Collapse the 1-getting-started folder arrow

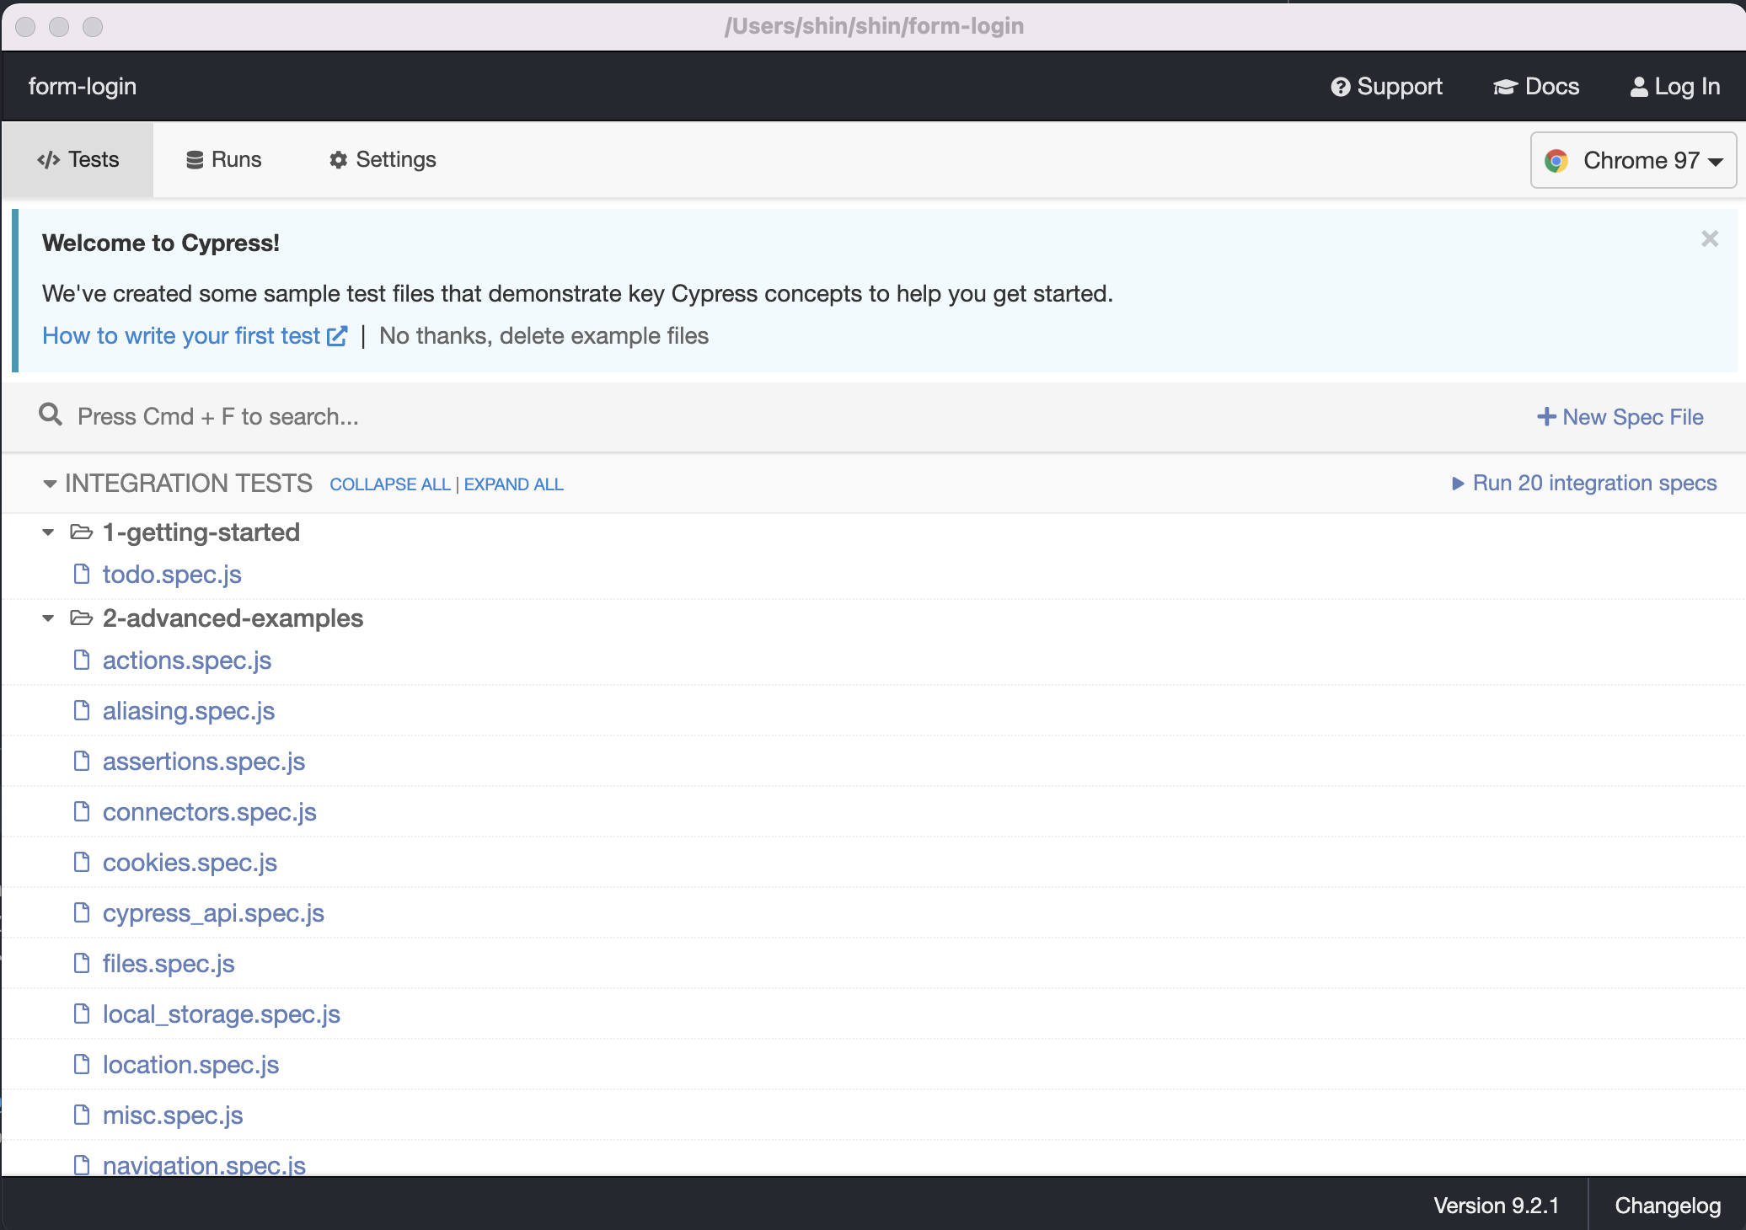[x=48, y=532]
